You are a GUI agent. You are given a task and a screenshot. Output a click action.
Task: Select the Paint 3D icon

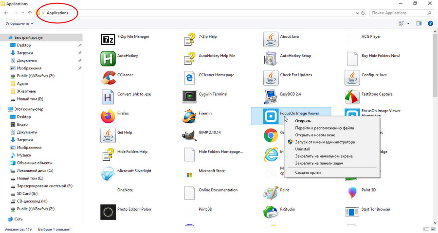tap(352, 193)
